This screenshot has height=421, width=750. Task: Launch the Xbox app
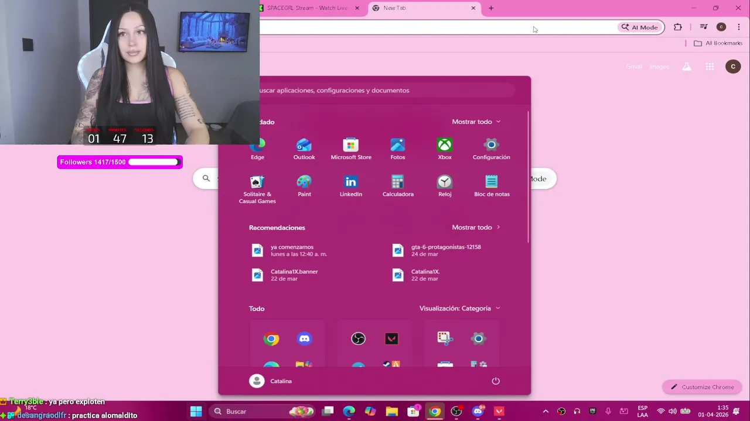(x=445, y=149)
